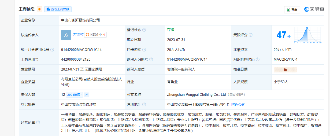Click help icon next to 登记状态
This screenshot has width=330, height=136.
144,30
